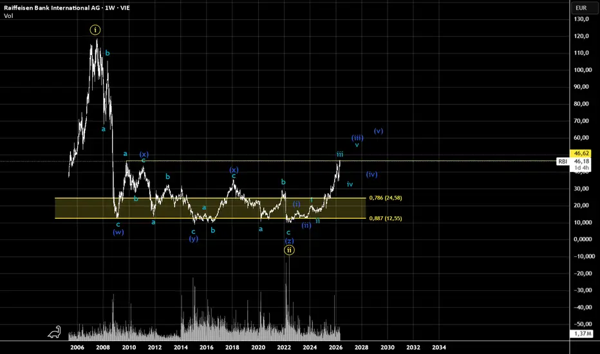The width and height of the screenshot is (600, 354).
Task: Select the Vol indicator label
Action: pos(8,15)
